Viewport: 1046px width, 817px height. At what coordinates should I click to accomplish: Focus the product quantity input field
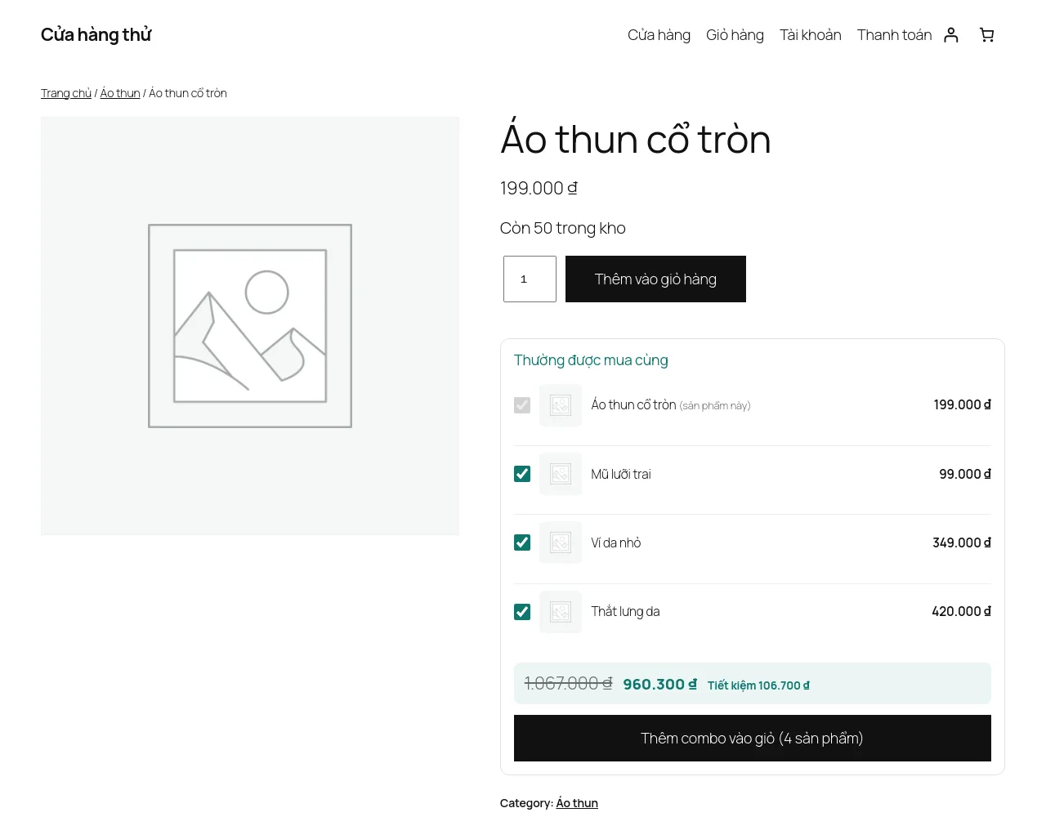pos(530,279)
